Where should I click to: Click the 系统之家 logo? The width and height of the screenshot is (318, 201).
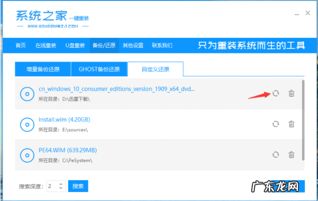[52, 19]
